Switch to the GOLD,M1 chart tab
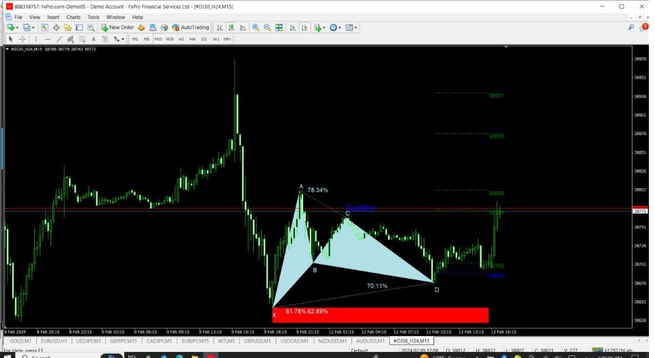 [x=20, y=341]
